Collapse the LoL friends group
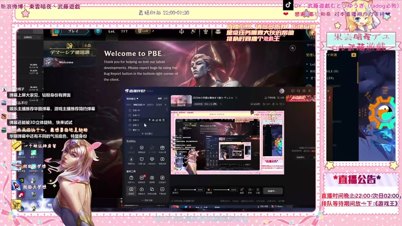Screen dimensions: 402x226 [307, 64]
